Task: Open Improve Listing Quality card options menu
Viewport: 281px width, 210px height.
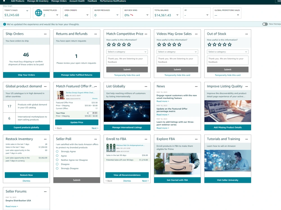Action: (x=247, y=87)
